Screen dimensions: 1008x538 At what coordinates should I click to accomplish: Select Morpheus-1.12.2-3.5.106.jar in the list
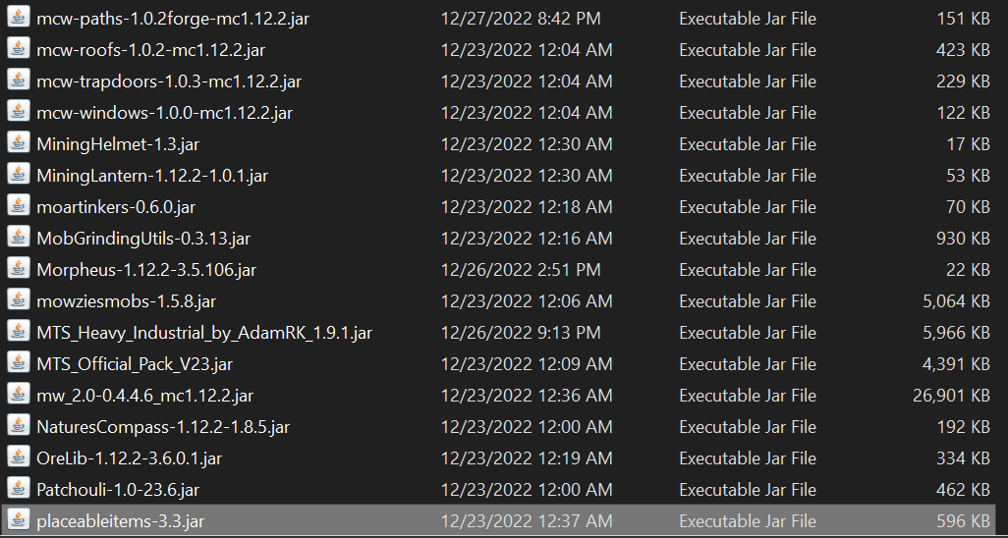(146, 270)
